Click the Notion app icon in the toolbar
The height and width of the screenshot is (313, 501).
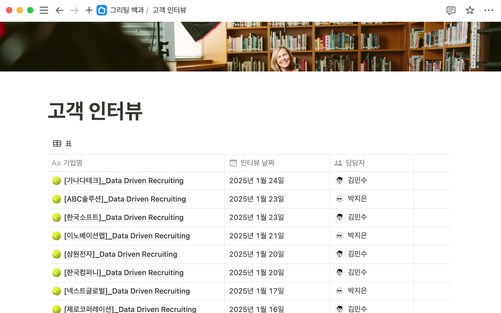pyautogui.click(x=102, y=10)
